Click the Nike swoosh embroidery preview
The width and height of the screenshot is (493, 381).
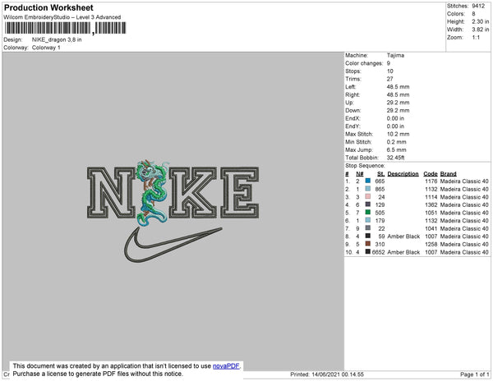[173, 245]
